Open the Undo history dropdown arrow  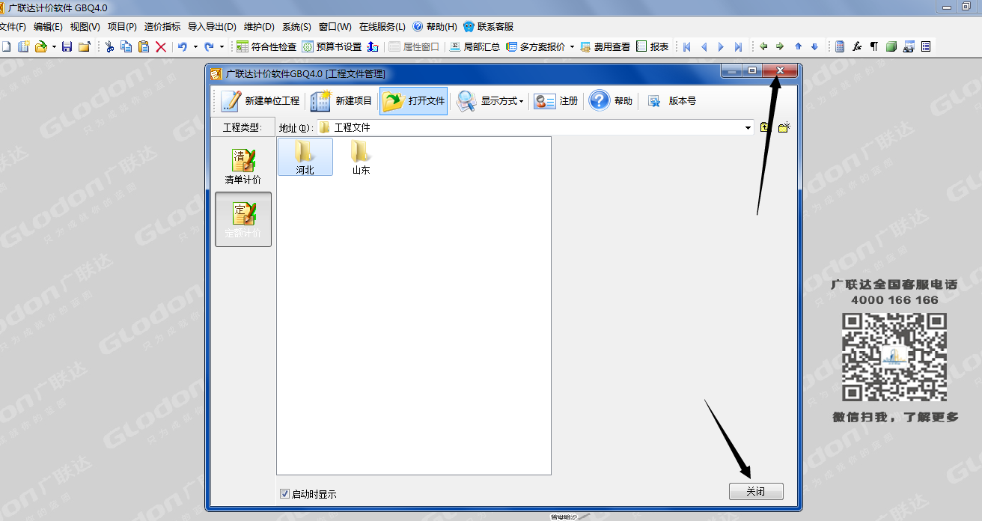tap(195, 46)
